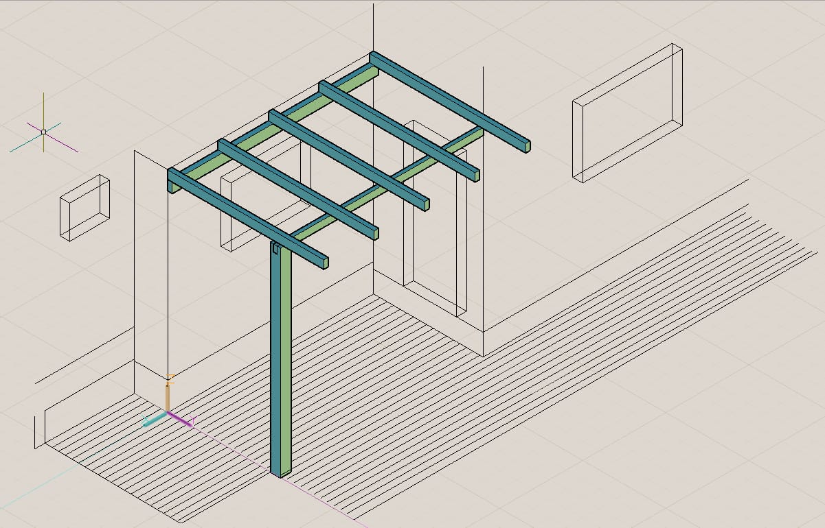Image resolution: width=825 pixels, height=528 pixels.
Task: Click the UCS origin icon on the deck
Action: 168,411
